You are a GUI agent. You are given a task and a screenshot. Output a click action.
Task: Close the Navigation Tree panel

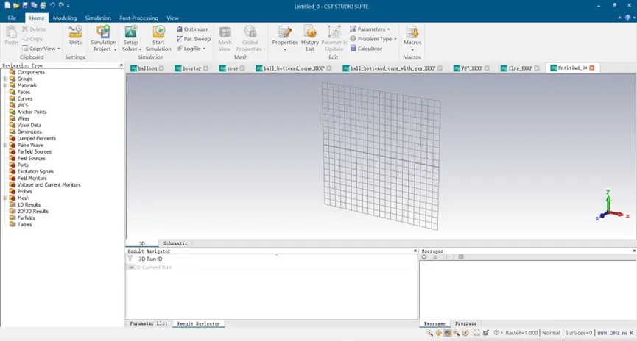121,65
